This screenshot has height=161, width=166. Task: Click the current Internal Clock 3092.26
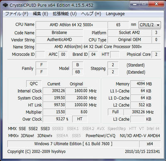[x=54, y=91]
